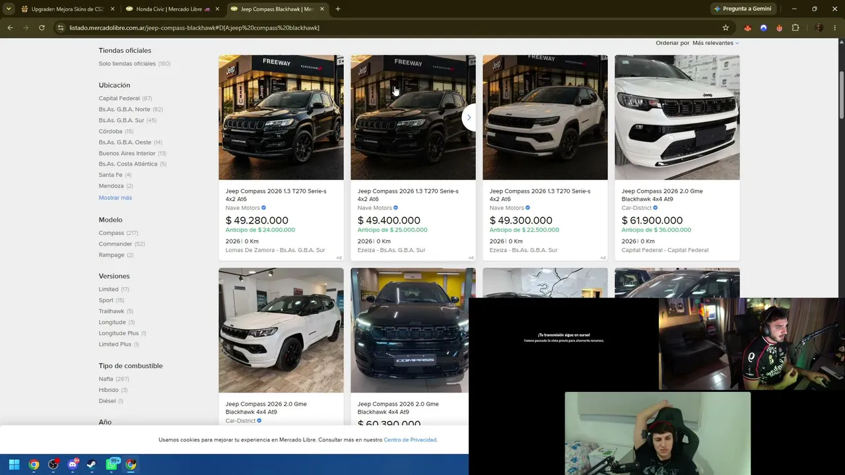Click the browser forward arrow

[x=26, y=28]
